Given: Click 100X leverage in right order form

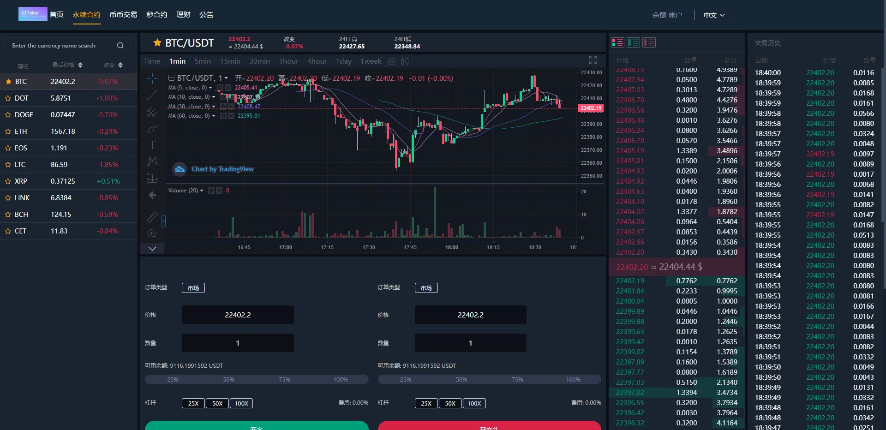Looking at the screenshot, I should (x=474, y=403).
